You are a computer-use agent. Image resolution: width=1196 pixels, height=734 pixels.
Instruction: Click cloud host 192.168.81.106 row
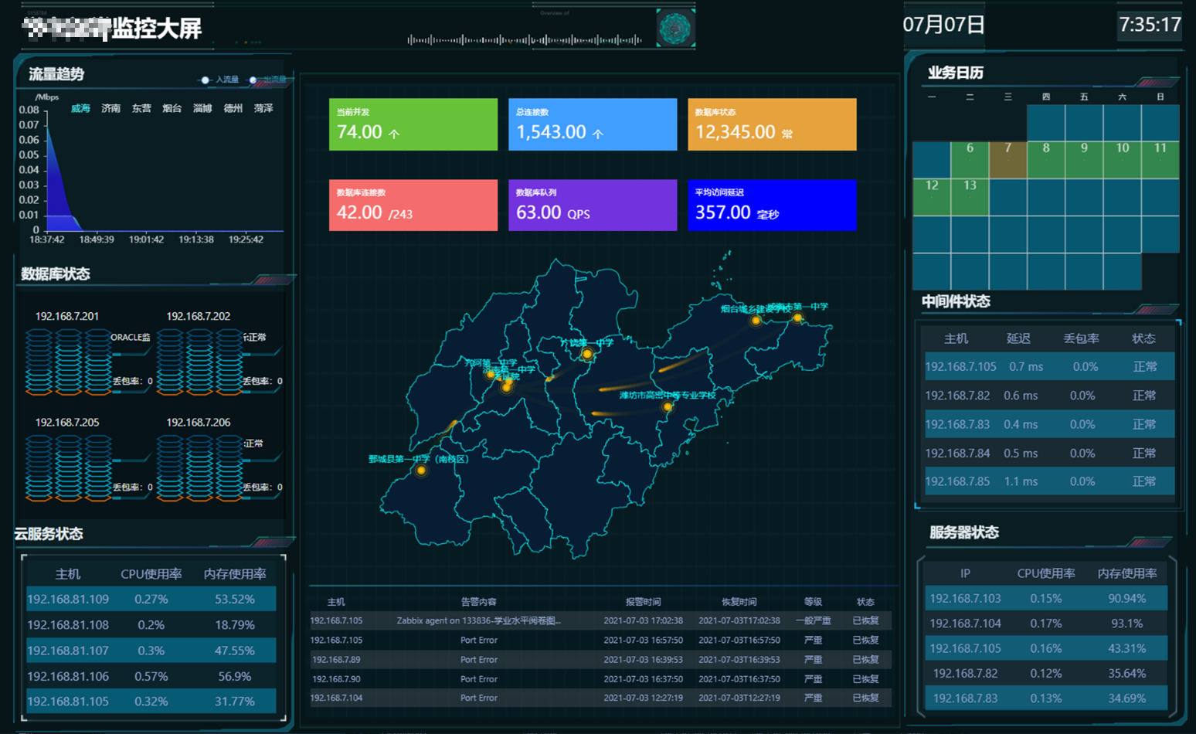(151, 676)
